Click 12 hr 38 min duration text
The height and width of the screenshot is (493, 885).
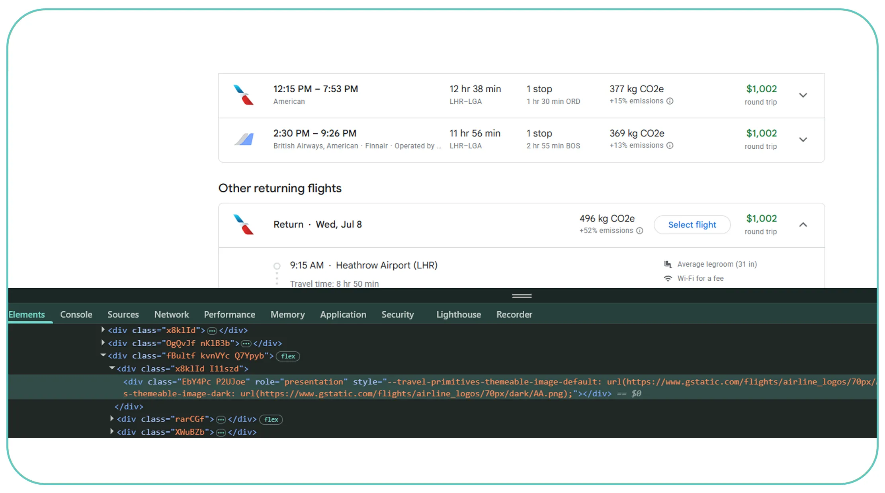pyautogui.click(x=475, y=89)
